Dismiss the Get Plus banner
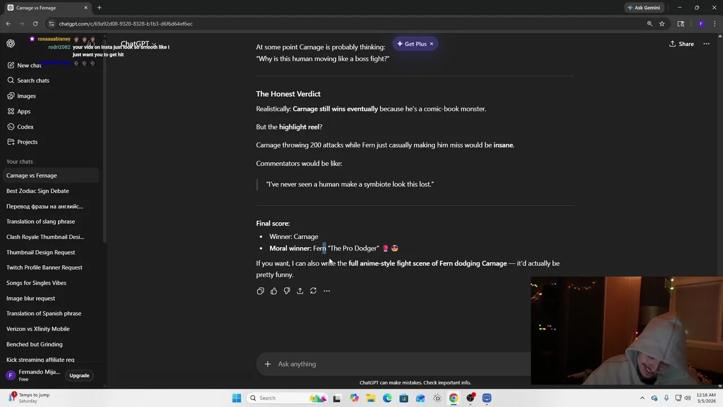723x407 pixels. 432,44
